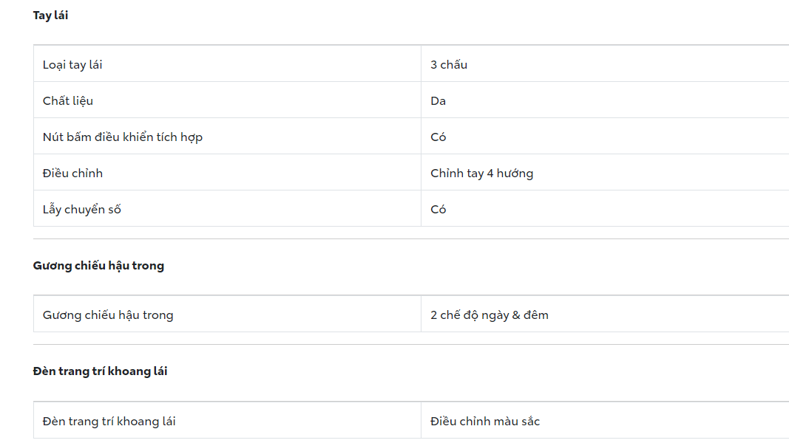Click the "Điều chỉnh màu sắc" value
The image size is (789, 443).
point(485,421)
